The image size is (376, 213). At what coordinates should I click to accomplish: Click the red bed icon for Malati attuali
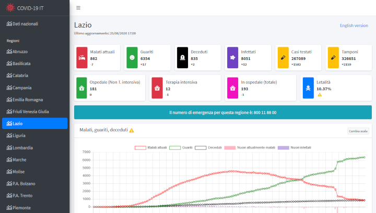click(82, 57)
